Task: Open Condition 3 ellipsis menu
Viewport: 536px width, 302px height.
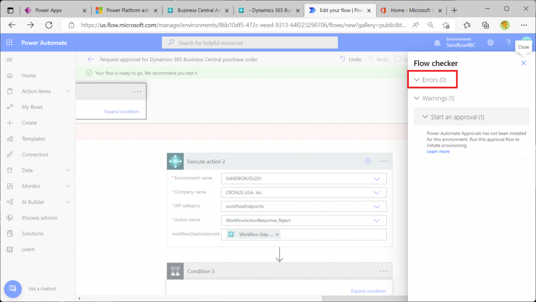Action: click(384, 271)
